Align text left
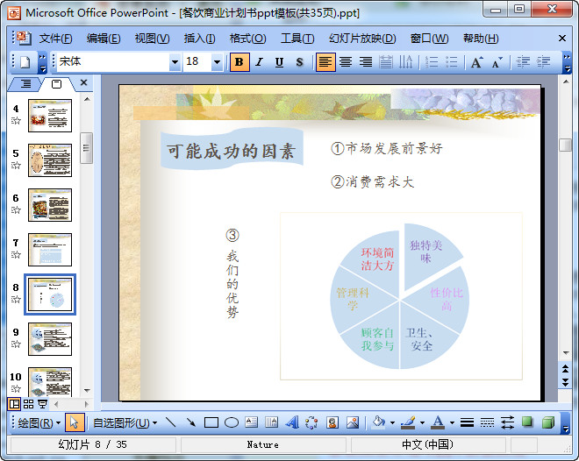This screenshot has width=579, height=461. 325,61
